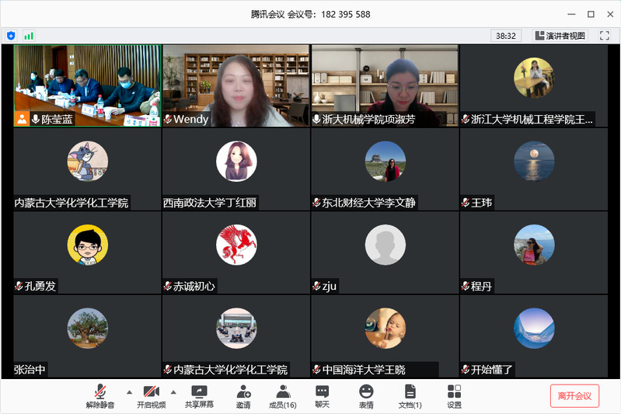Select 西南政法大学丁红丽 participant tile

tap(235, 169)
